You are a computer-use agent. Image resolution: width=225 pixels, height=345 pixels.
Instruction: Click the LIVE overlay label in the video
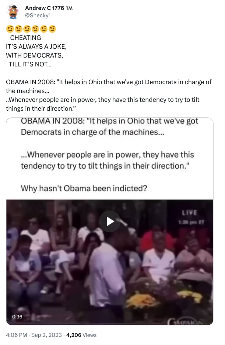(x=189, y=213)
